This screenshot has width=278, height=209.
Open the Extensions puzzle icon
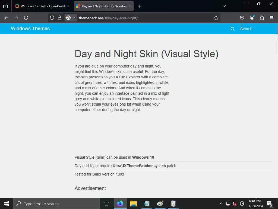[x=262, y=18]
